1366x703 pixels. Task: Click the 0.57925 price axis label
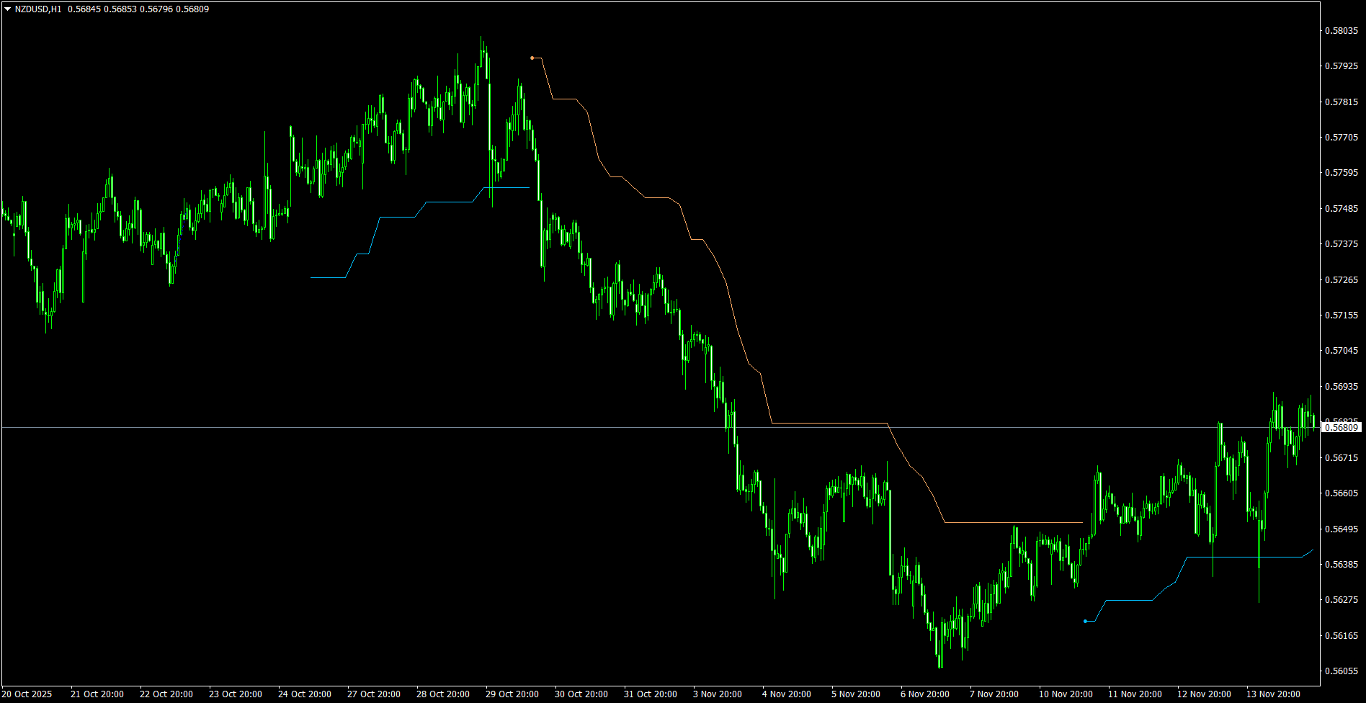[1342, 66]
